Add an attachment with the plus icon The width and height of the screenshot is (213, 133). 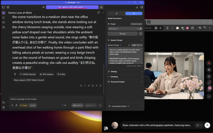[x=12, y=105]
